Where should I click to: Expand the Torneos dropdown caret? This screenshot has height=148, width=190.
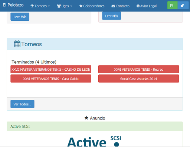click(x=49, y=6)
